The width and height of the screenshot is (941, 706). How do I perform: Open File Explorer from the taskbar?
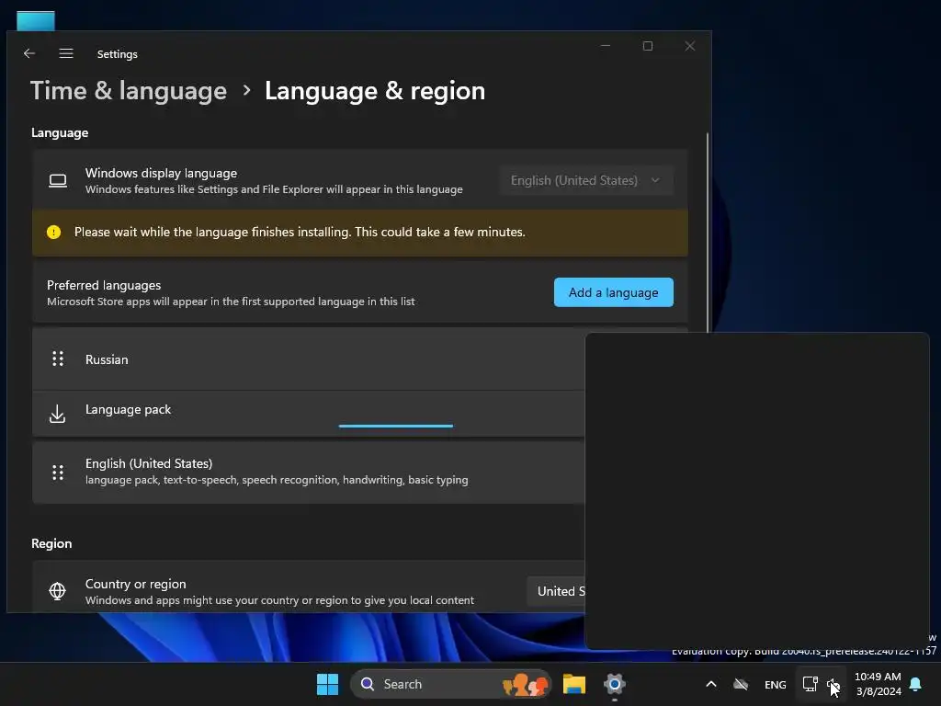tap(573, 684)
